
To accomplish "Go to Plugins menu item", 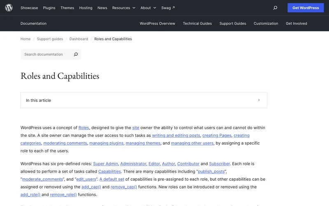I will tap(49, 8).
